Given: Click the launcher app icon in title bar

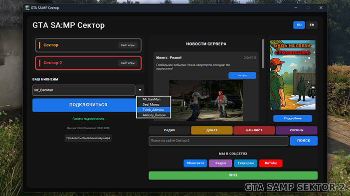Looking at the screenshot, I should [x=27, y=8].
